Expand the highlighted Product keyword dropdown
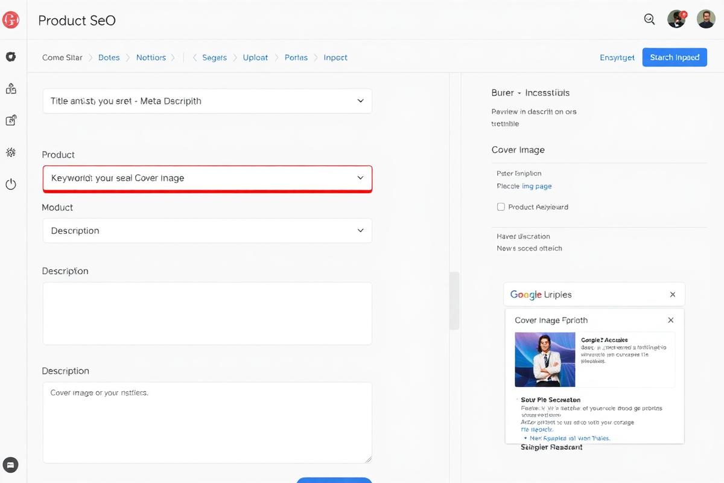The height and width of the screenshot is (483, 724). [x=207, y=179]
